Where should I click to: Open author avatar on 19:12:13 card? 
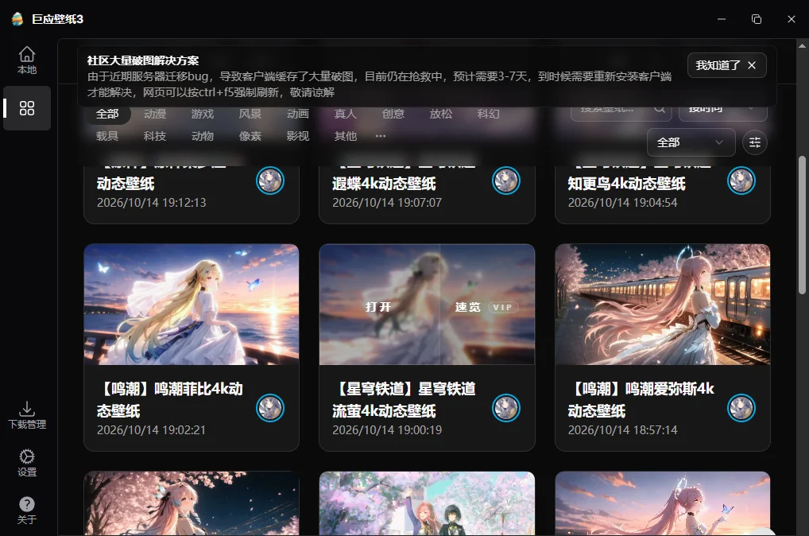(270, 181)
